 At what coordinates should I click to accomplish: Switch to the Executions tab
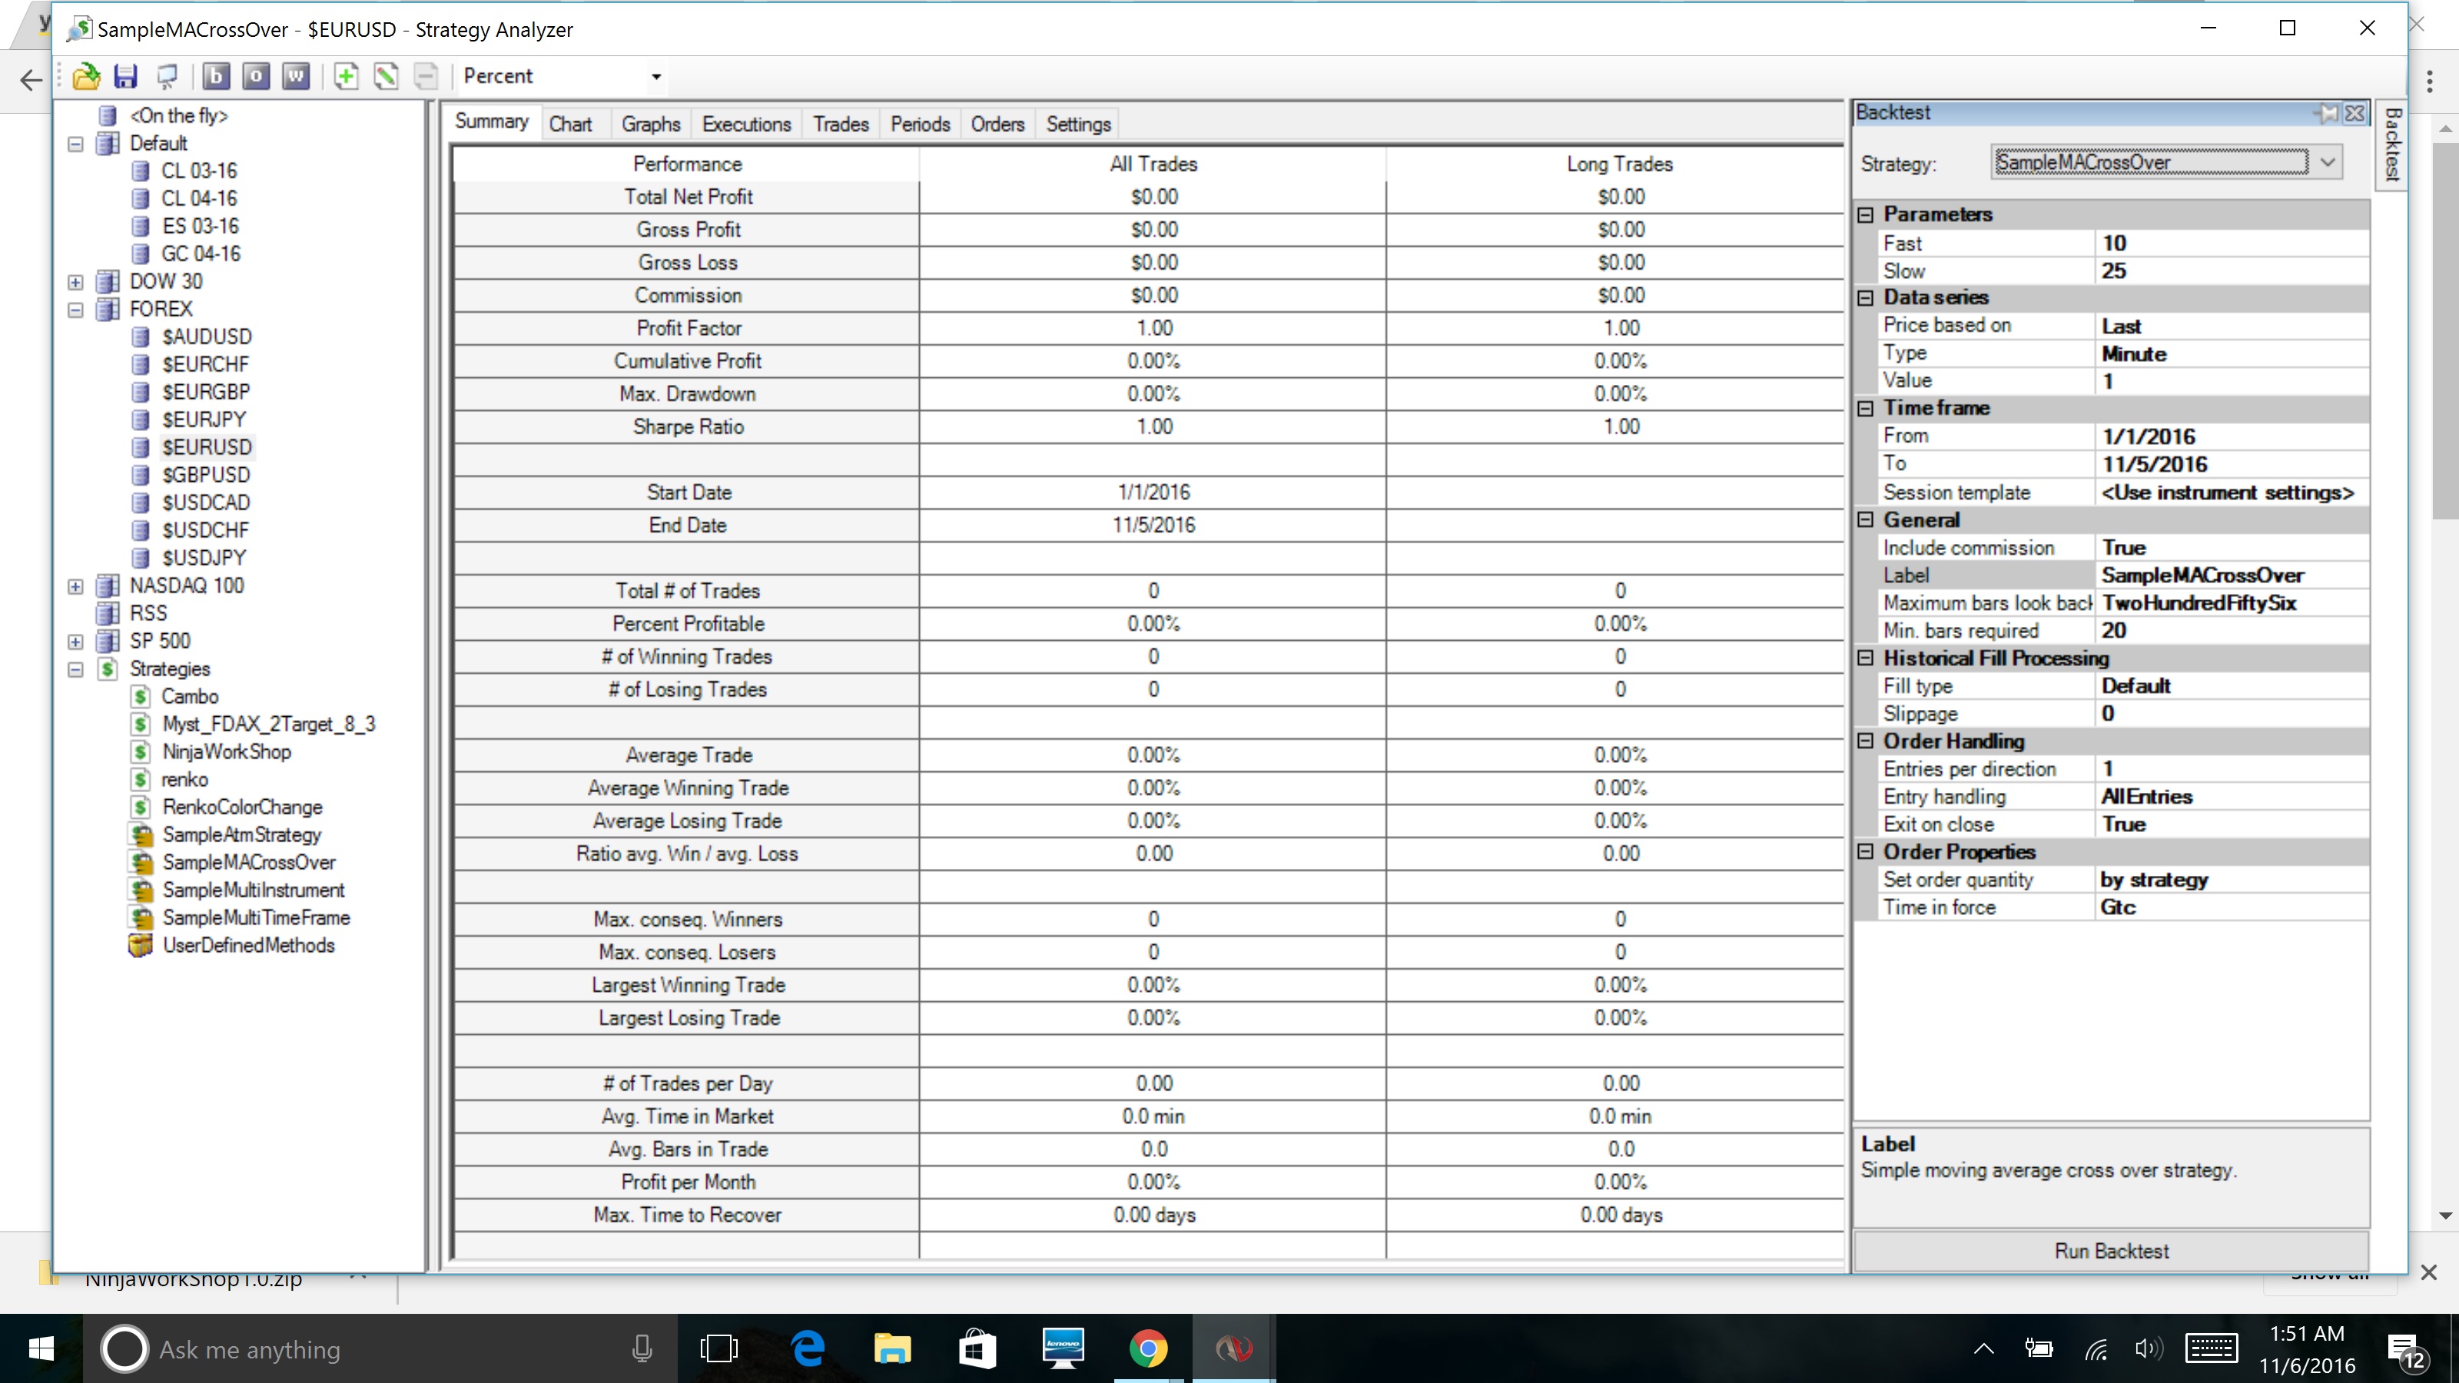click(x=745, y=124)
